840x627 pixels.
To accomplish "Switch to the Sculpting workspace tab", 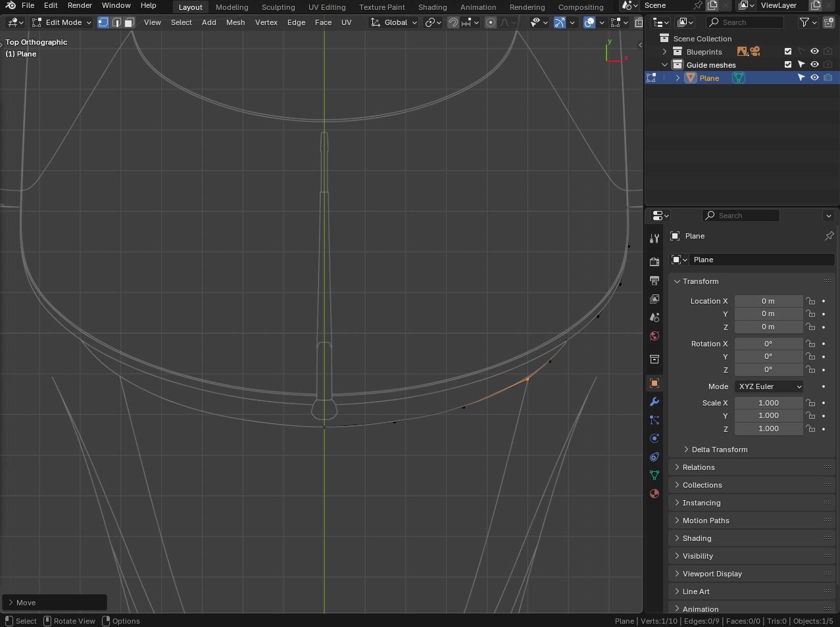I will pyautogui.click(x=278, y=7).
